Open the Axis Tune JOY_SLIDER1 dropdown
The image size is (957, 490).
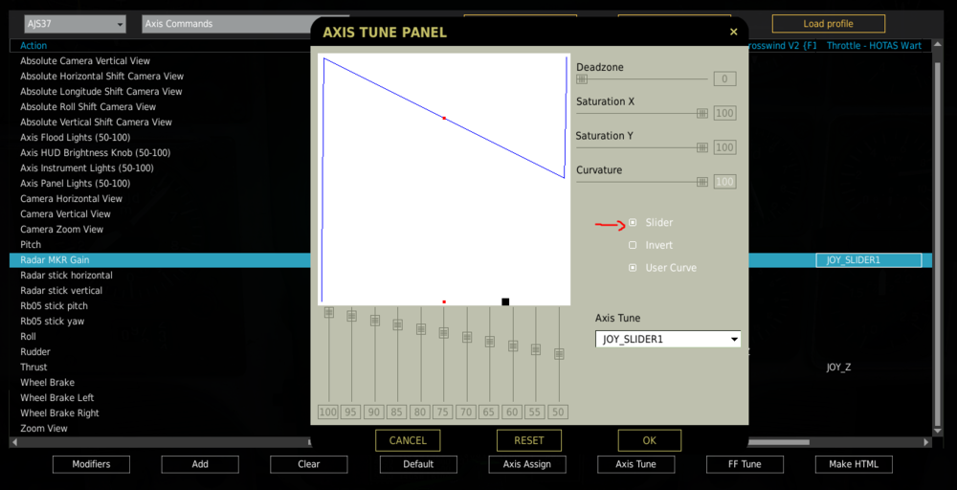(668, 340)
